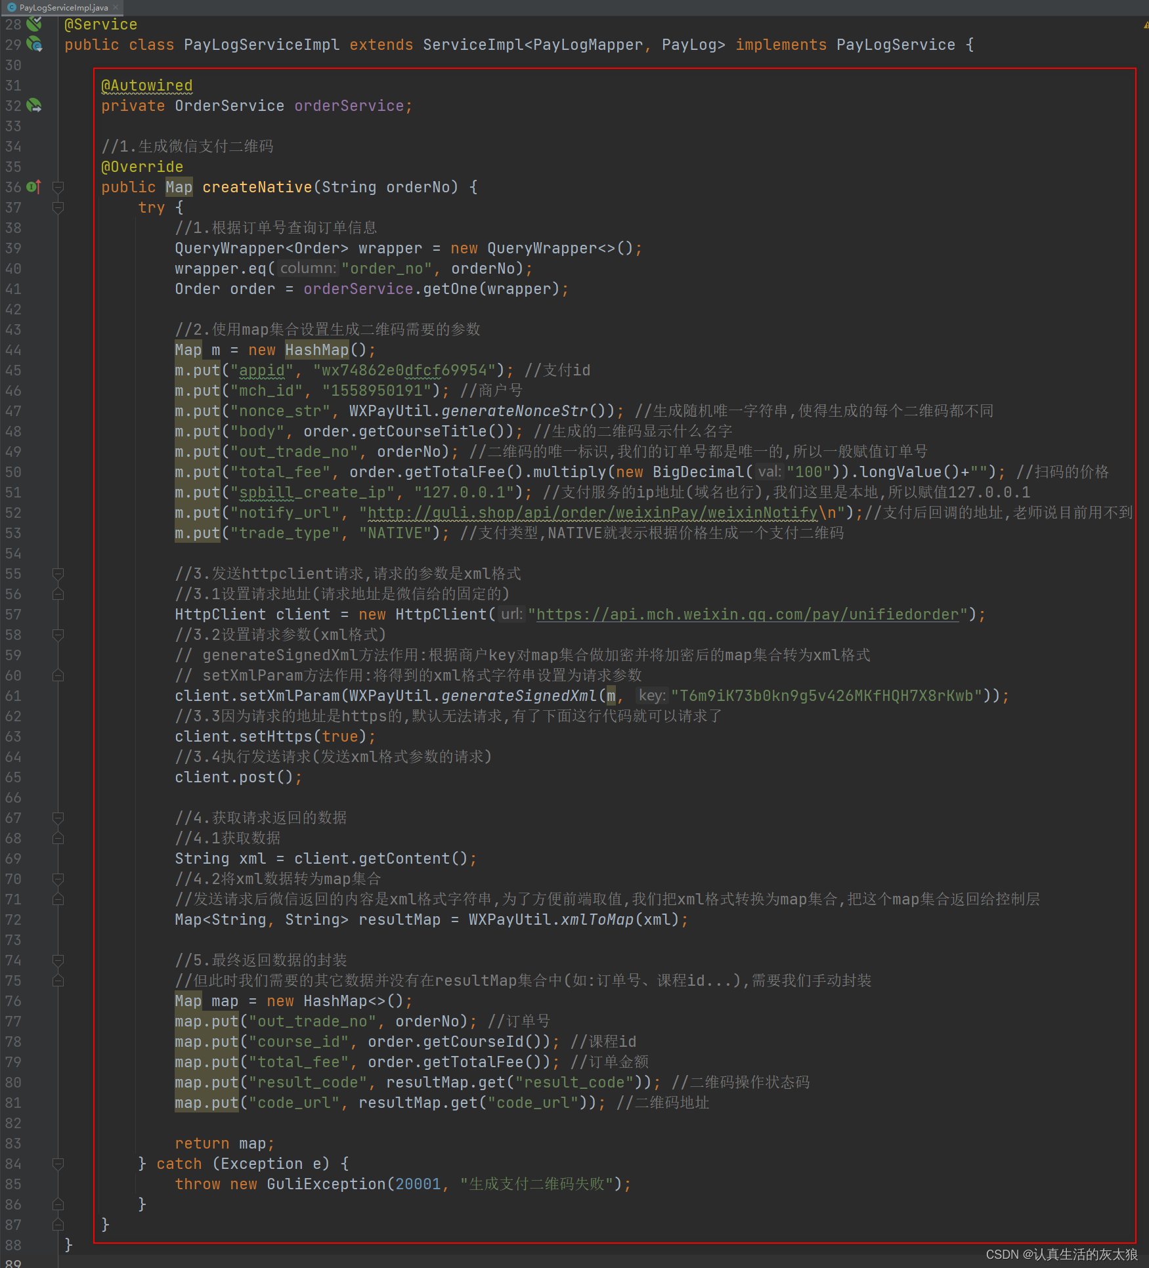Open the unifiedorder API URL link
Screen dimensions: 1149x1268
pyautogui.click(x=747, y=614)
